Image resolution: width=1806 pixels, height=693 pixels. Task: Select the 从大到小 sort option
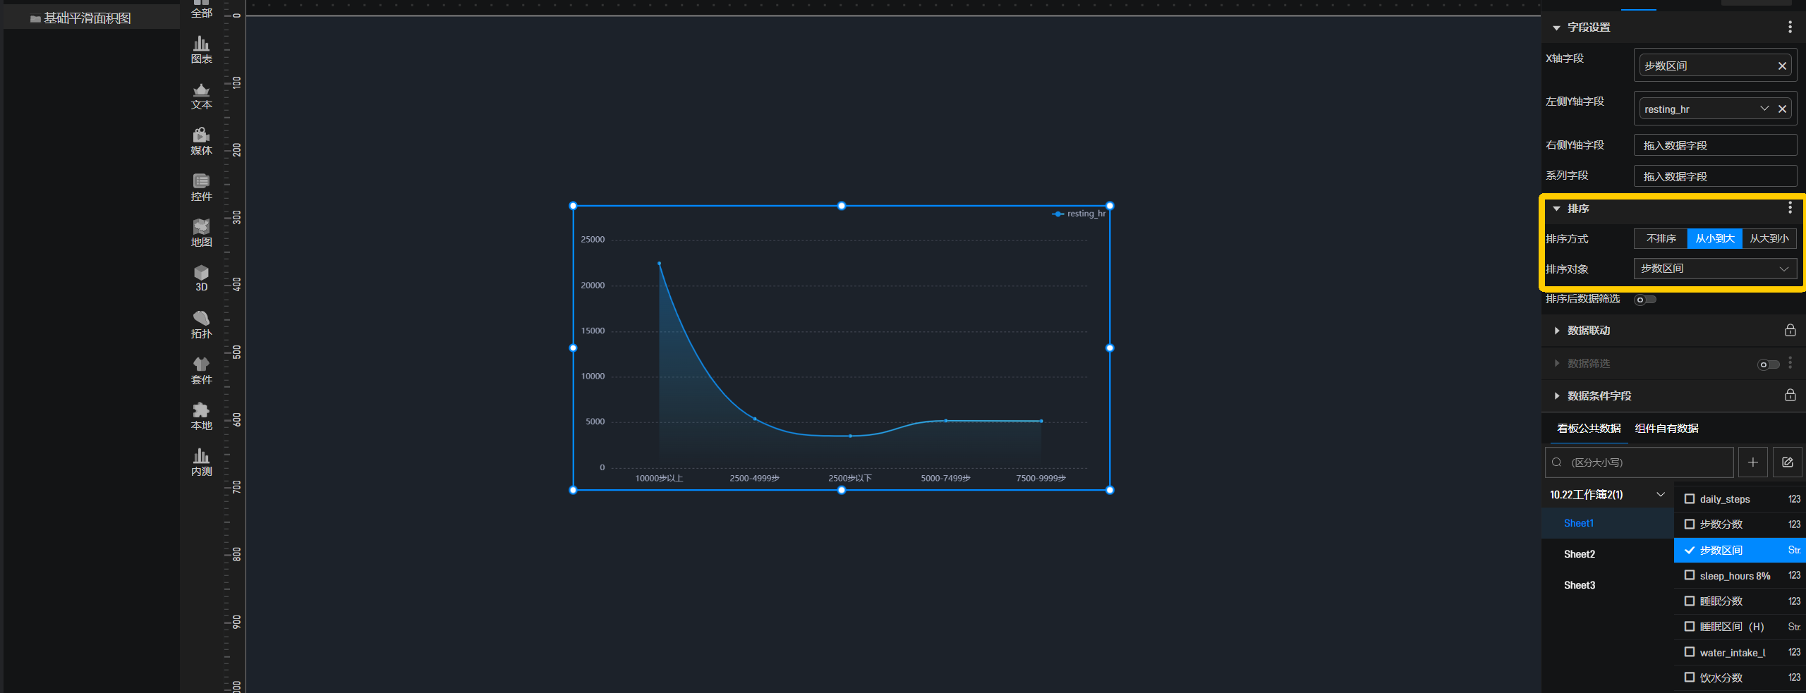pyautogui.click(x=1769, y=239)
